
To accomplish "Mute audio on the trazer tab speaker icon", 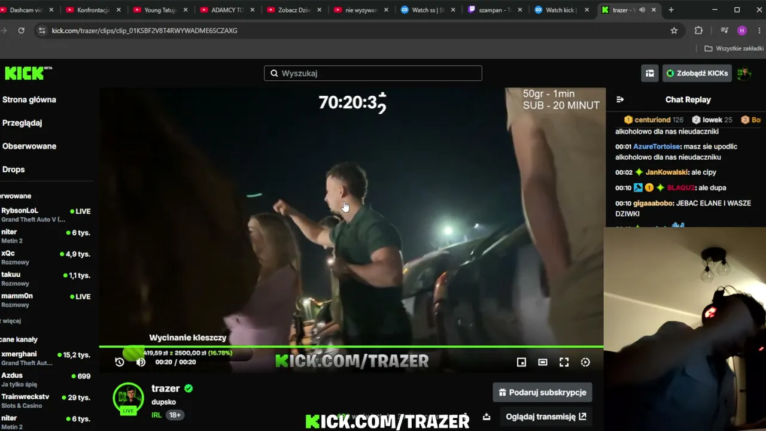I will point(642,10).
